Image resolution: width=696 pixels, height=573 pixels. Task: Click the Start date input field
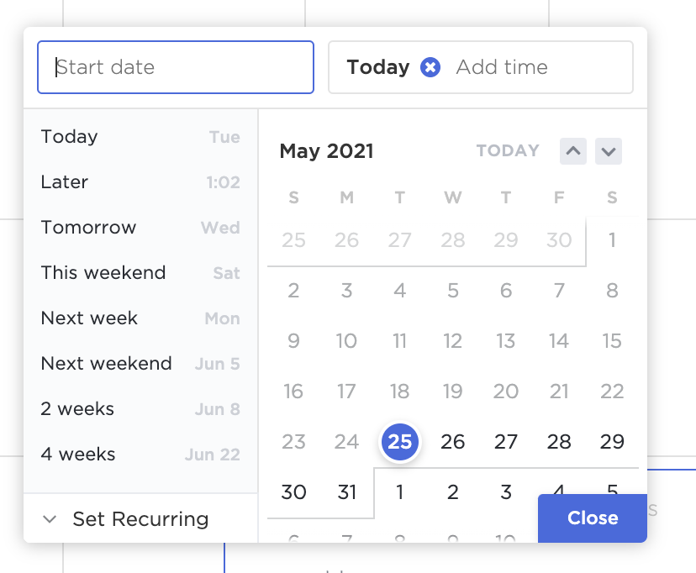(176, 67)
